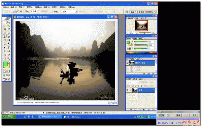This screenshot has height=127, width=202.
Task: Click the G green slider in Color panel
Action: (141, 45)
